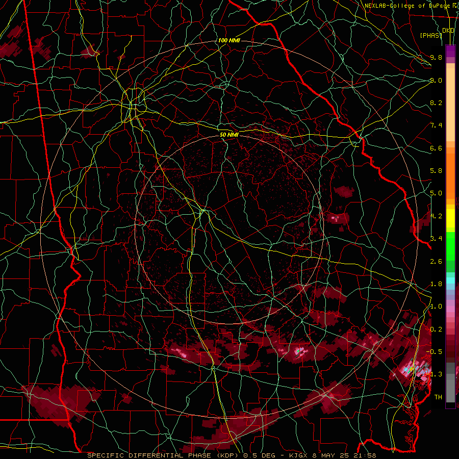Click the 4.2 value on the KDP scale
This screenshot has height=459, width=459.
click(436, 216)
